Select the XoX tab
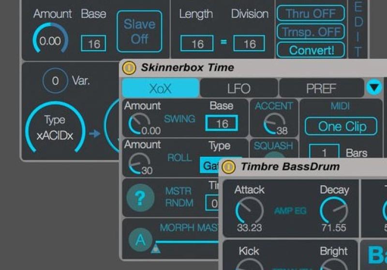This screenshot has height=270, width=387. (x=160, y=89)
